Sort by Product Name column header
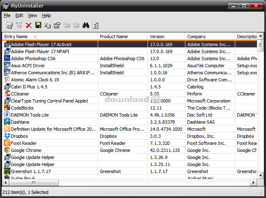Viewport: 266px width, 198px height. click(123, 37)
